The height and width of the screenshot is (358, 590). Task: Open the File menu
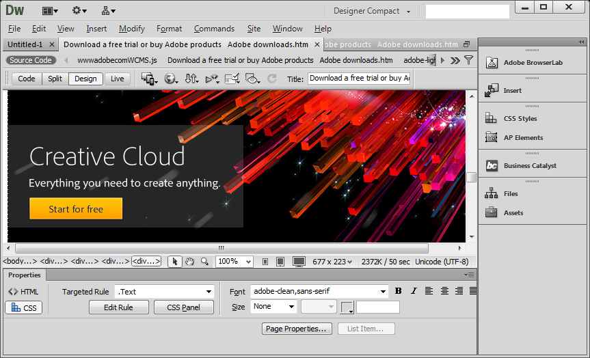14,29
